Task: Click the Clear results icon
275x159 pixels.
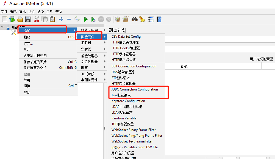Action: tap(118, 19)
